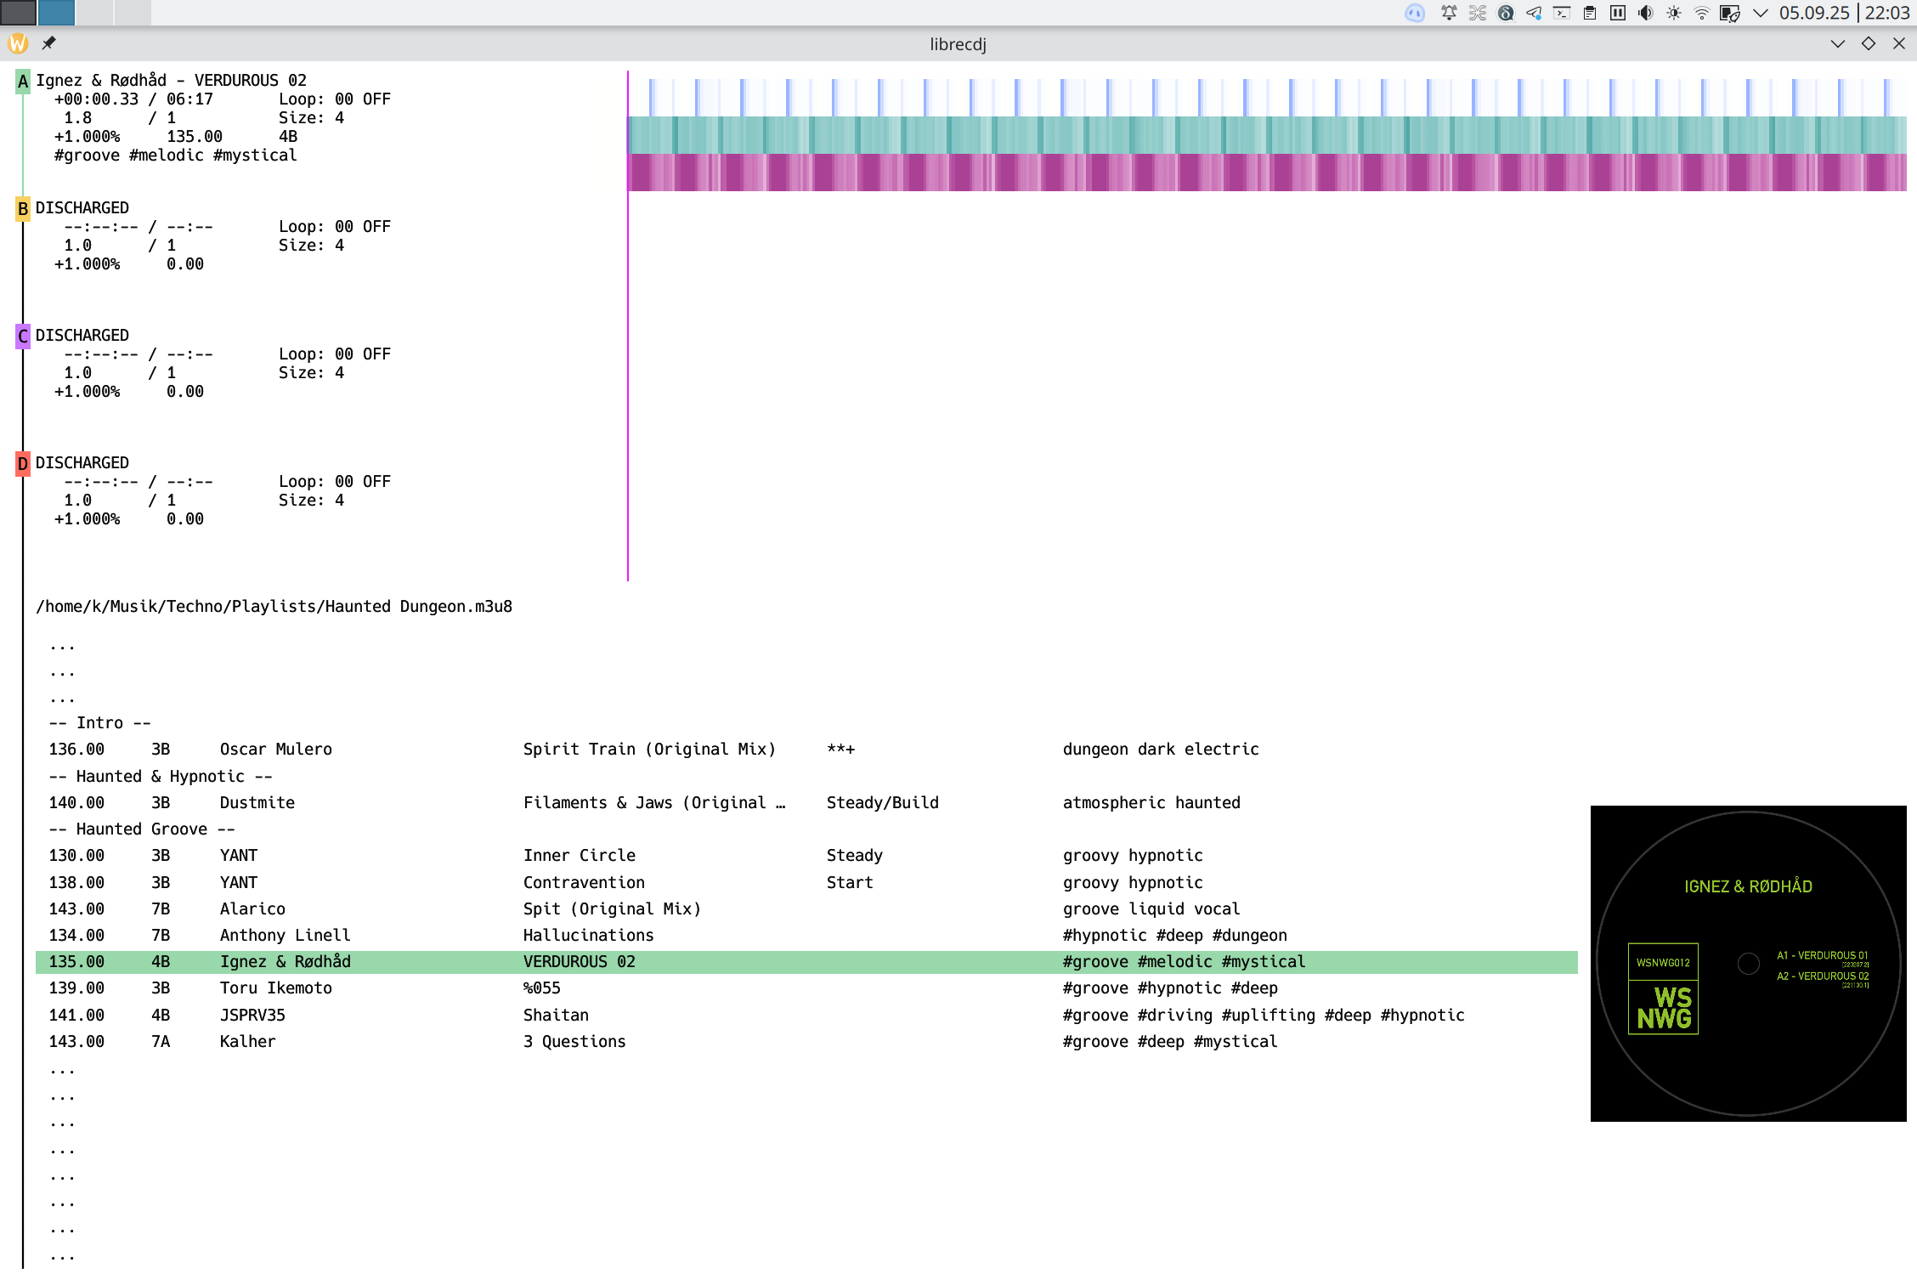Open the Wi-Fi network tray icon
Image resolution: width=1917 pixels, height=1279 pixels.
(x=1702, y=13)
